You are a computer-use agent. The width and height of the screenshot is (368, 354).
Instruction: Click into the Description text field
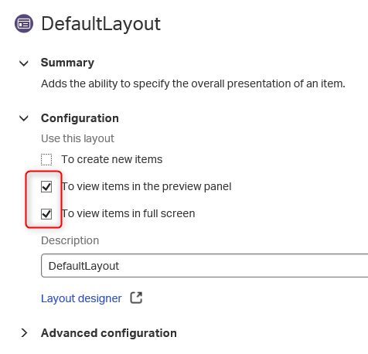[204, 266]
